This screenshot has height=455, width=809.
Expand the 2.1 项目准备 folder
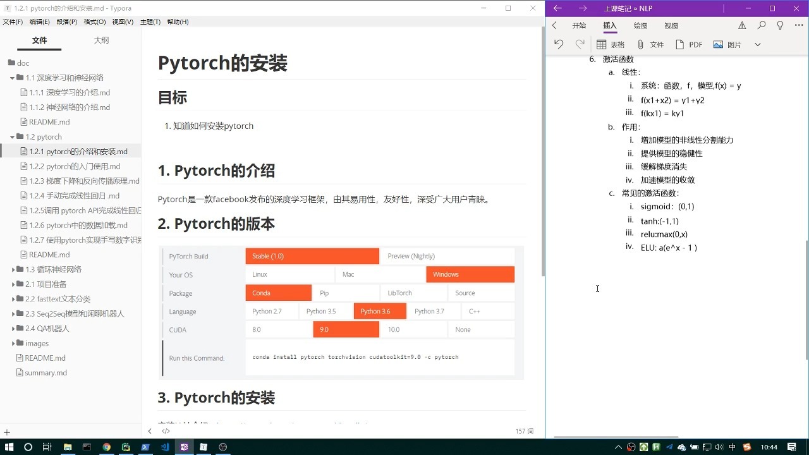[x=13, y=284]
